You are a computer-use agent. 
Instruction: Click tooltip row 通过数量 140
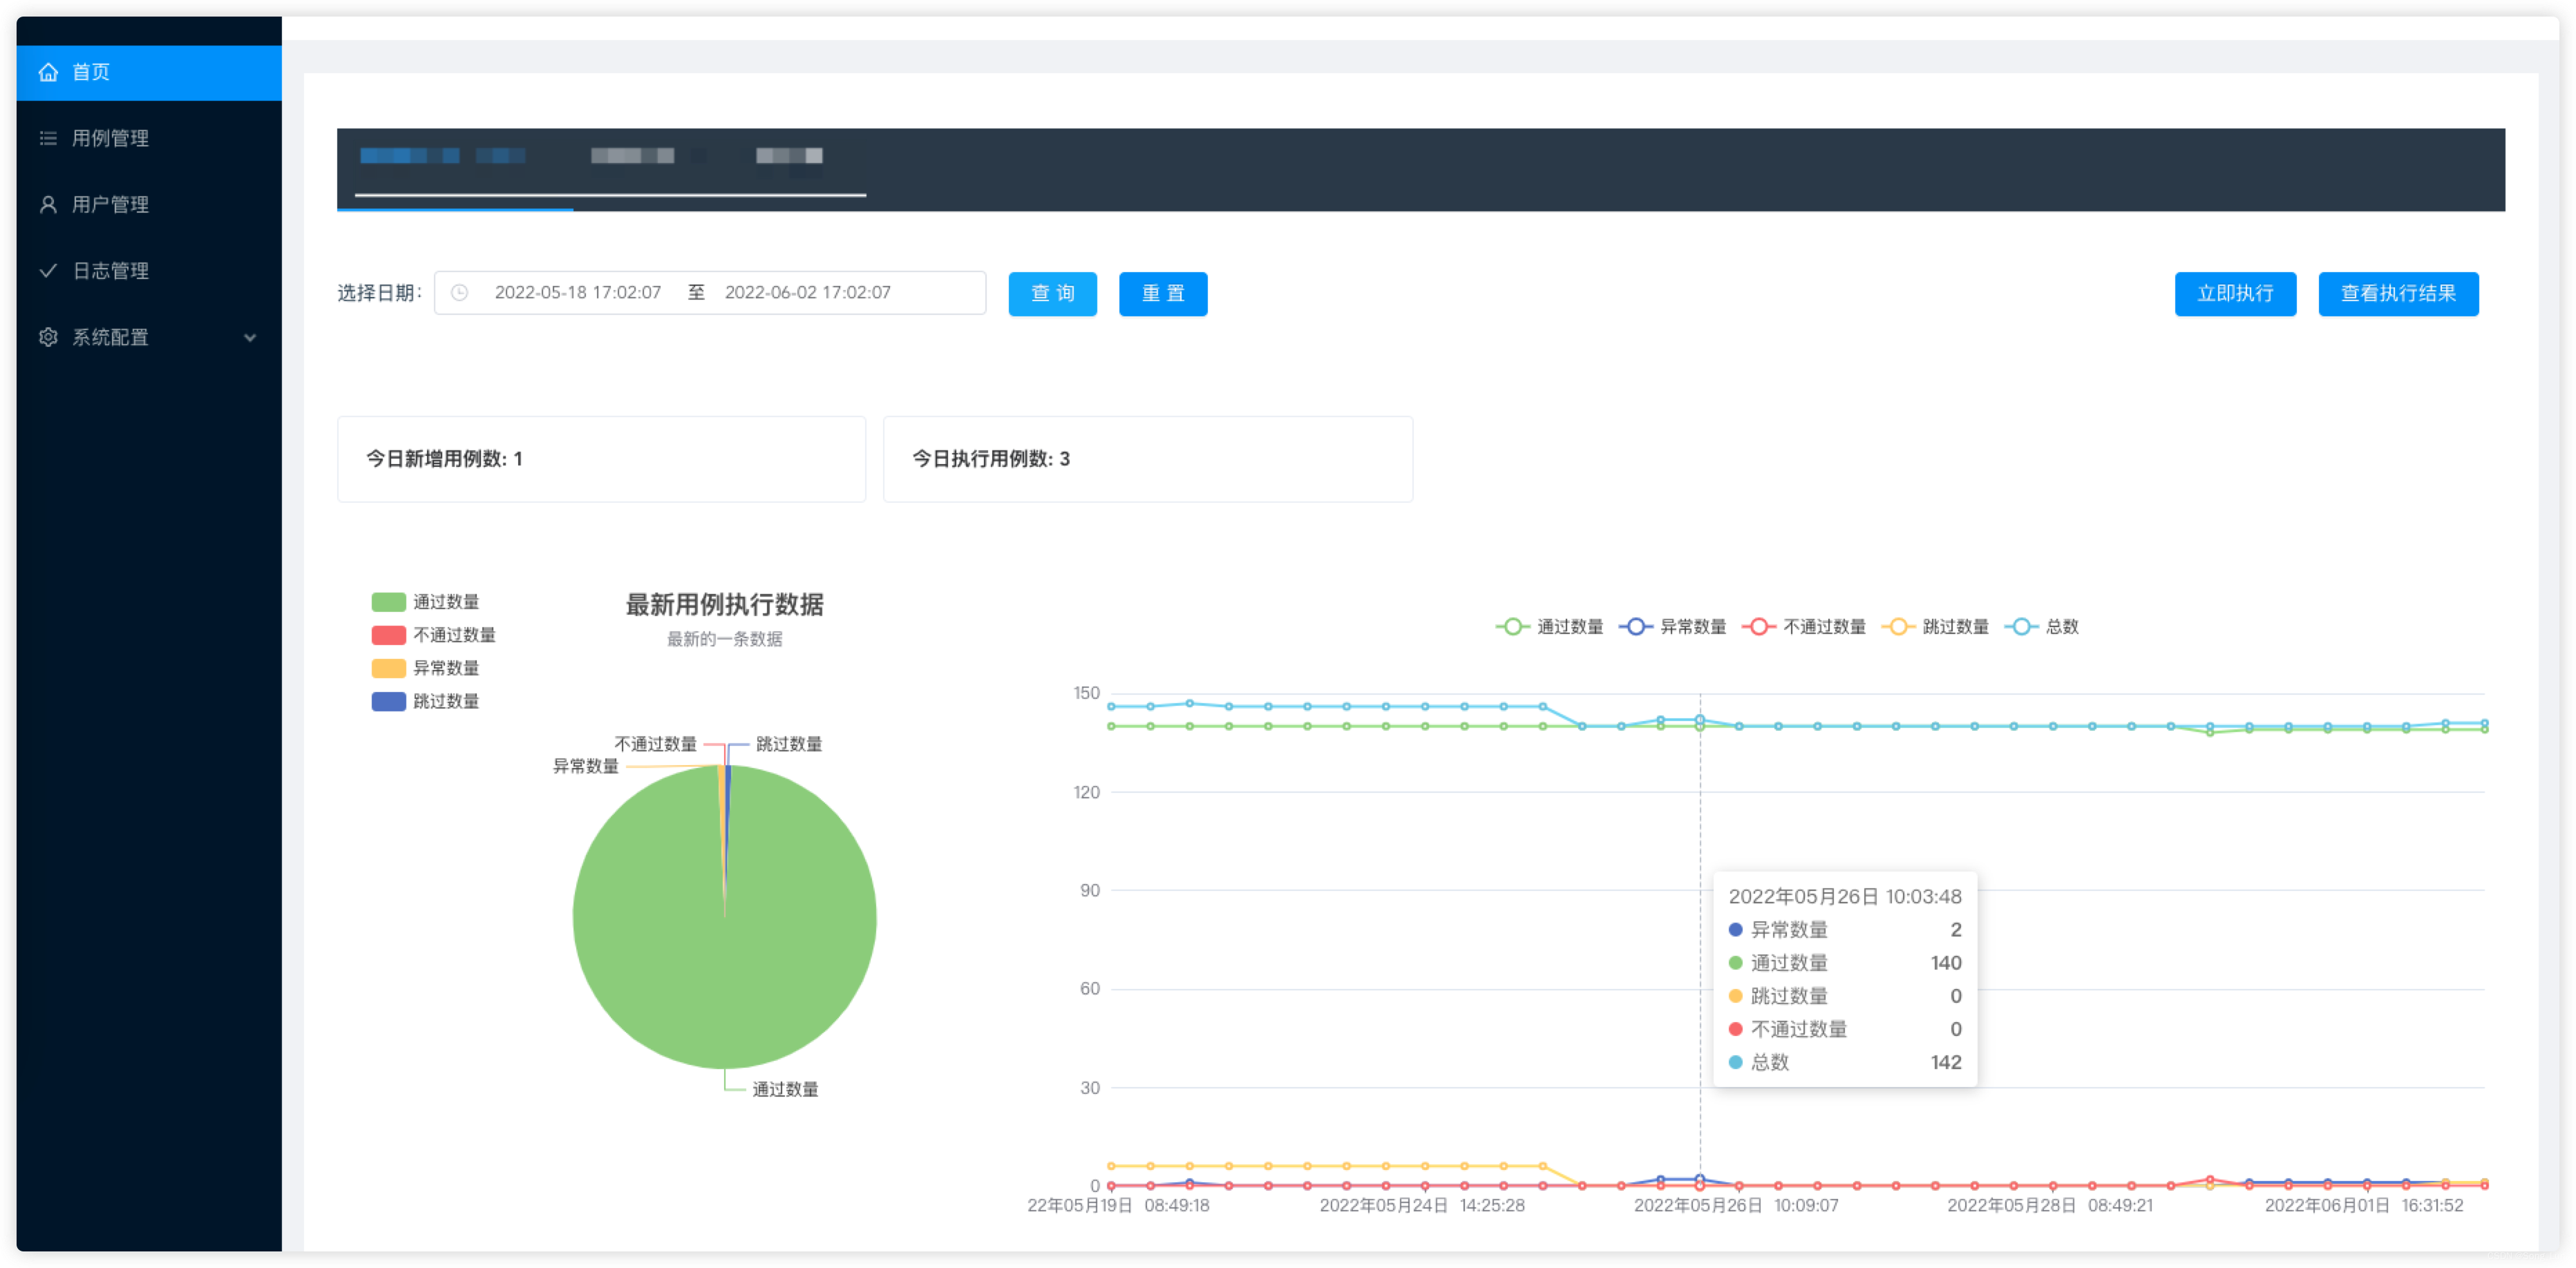click(1845, 963)
